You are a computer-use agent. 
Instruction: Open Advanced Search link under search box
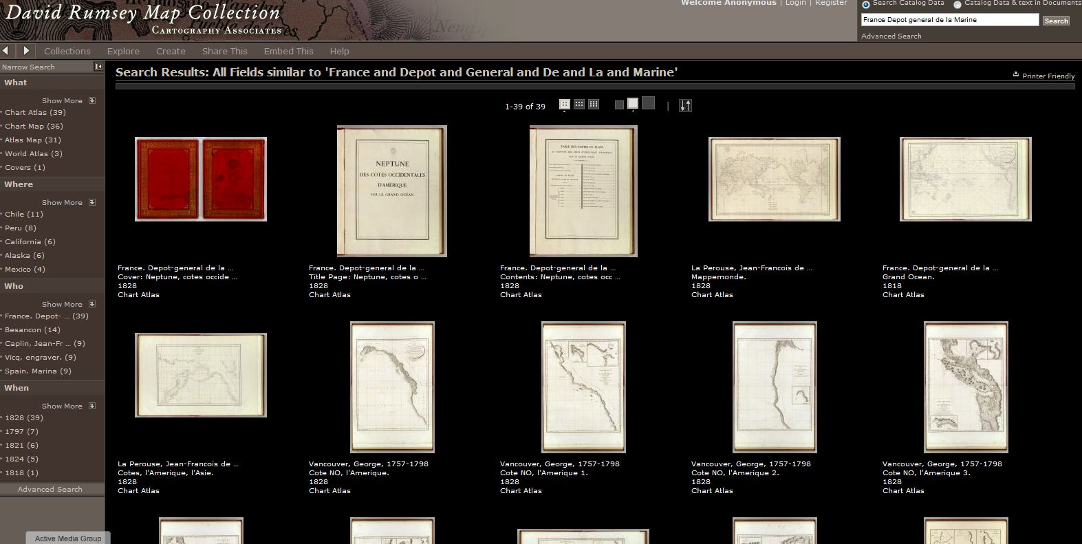tap(891, 36)
